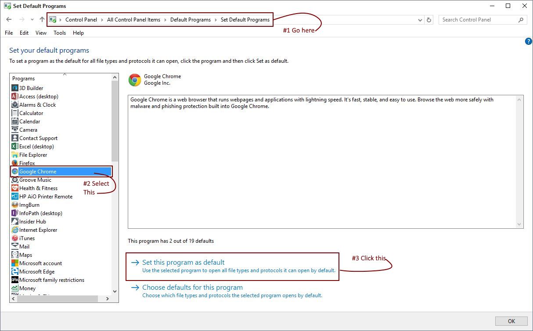
Task: Click the Calendar icon in programs list
Action: pyautogui.click(x=15, y=121)
